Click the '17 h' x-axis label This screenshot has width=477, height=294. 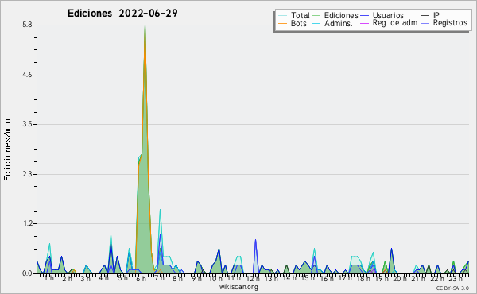[x=345, y=278]
